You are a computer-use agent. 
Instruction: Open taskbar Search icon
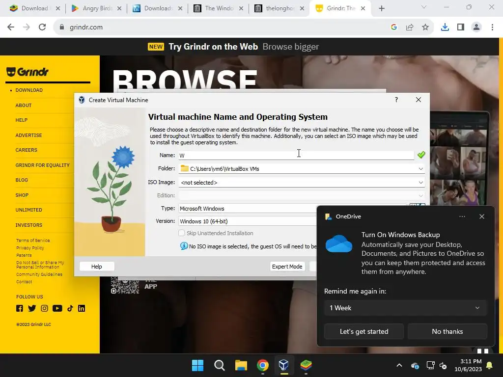[x=220, y=365]
